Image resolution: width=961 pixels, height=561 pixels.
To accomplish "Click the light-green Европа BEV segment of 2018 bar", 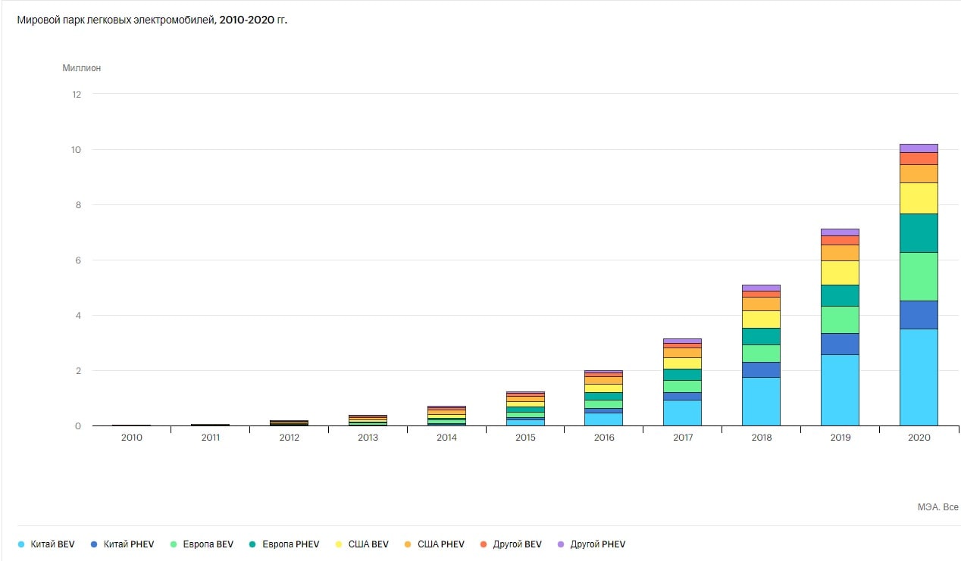I will point(761,353).
